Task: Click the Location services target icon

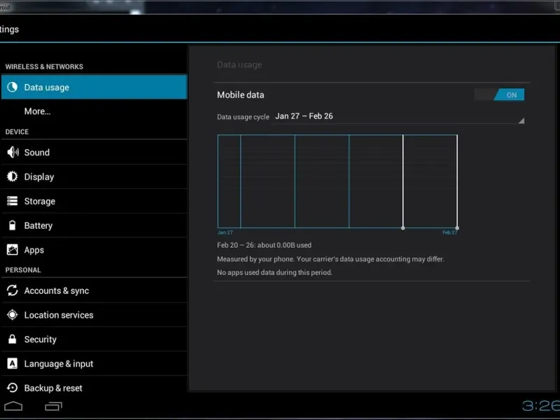Action: [12, 314]
